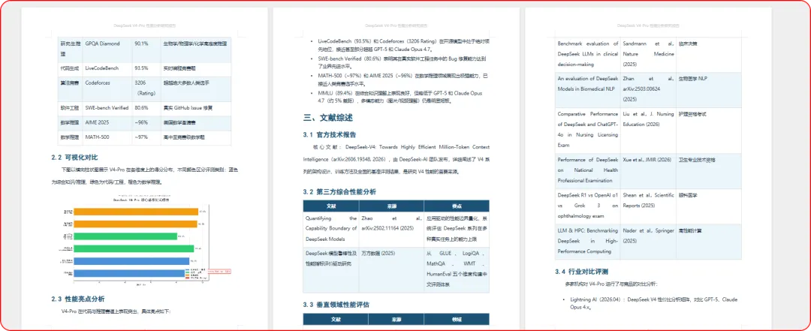Click the 'LiveCodeBench' table cell on first page

click(107, 68)
